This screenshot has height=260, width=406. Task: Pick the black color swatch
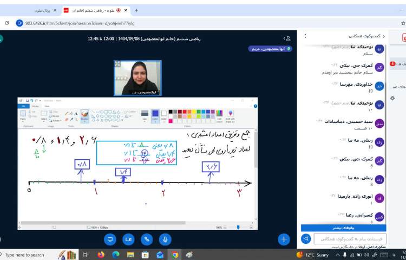(x=171, y=112)
